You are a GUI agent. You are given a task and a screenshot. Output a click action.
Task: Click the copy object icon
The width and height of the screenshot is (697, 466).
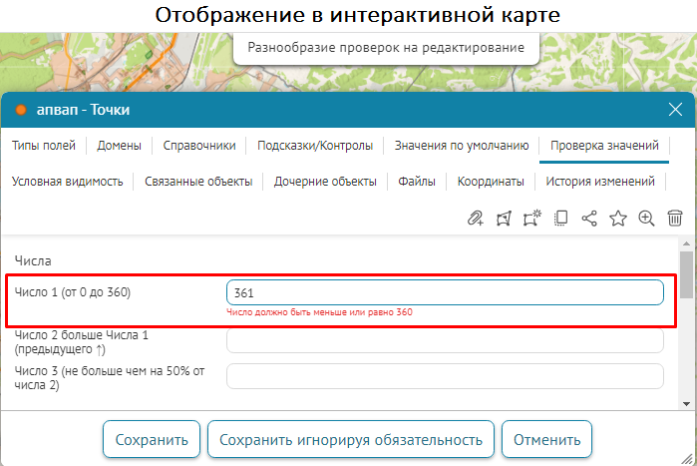560,219
